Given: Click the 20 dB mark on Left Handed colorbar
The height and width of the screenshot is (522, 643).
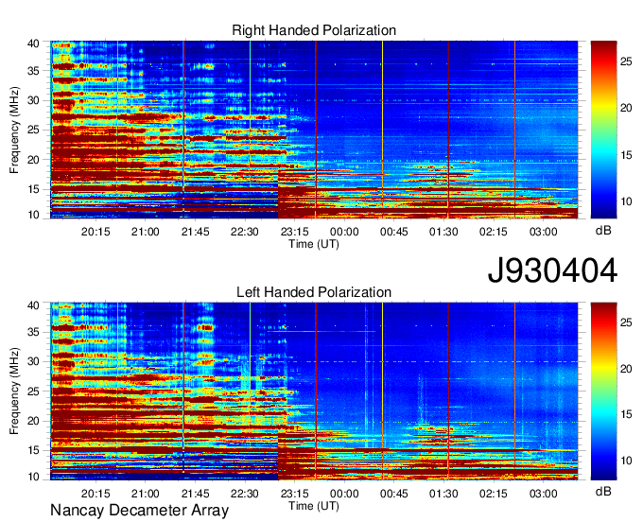Looking at the screenshot, I should [x=626, y=369].
